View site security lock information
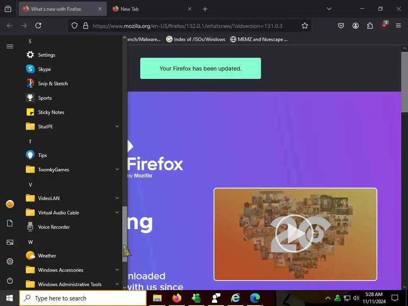408x306 pixels. click(86, 25)
